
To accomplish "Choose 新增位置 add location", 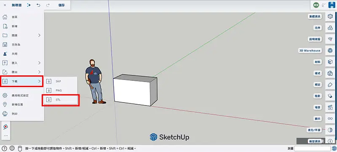I will [22, 105].
